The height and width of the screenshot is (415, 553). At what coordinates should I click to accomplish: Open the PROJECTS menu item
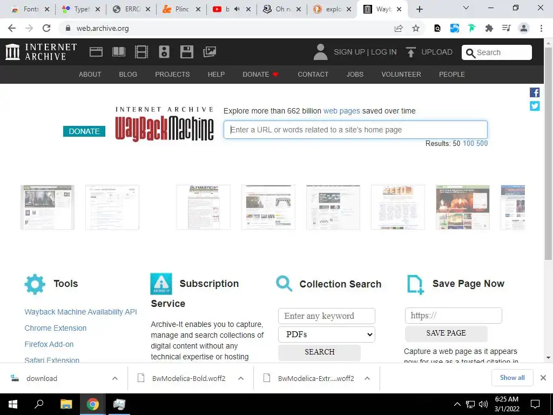172,75
